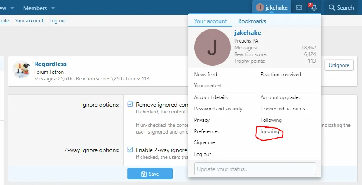Click Your account link in sub-navigation
362x185 pixels.
pos(29,21)
